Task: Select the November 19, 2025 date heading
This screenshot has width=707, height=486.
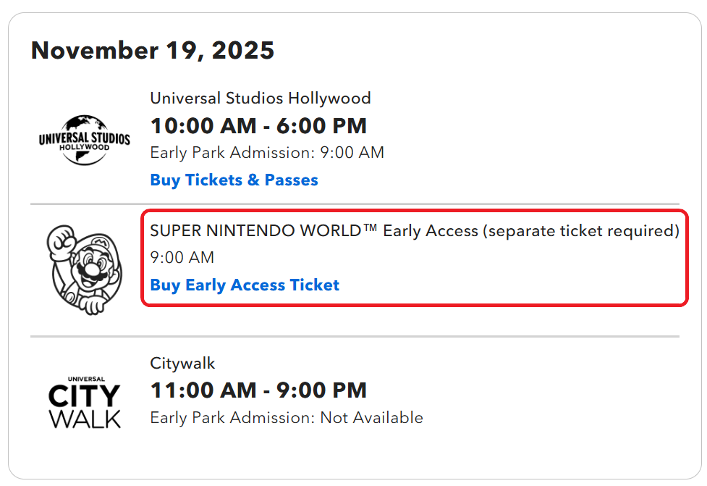Action: click(x=153, y=50)
